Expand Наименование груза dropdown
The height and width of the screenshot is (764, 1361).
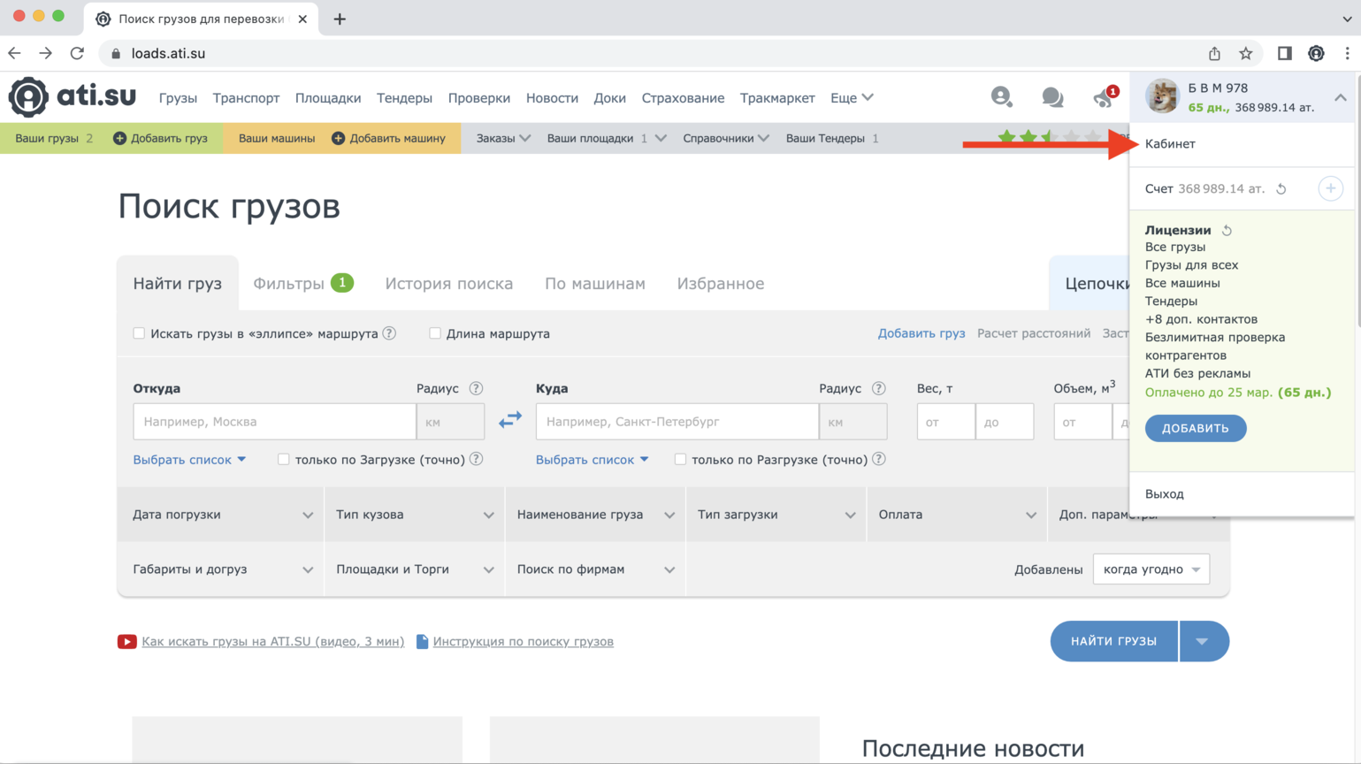pos(596,515)
